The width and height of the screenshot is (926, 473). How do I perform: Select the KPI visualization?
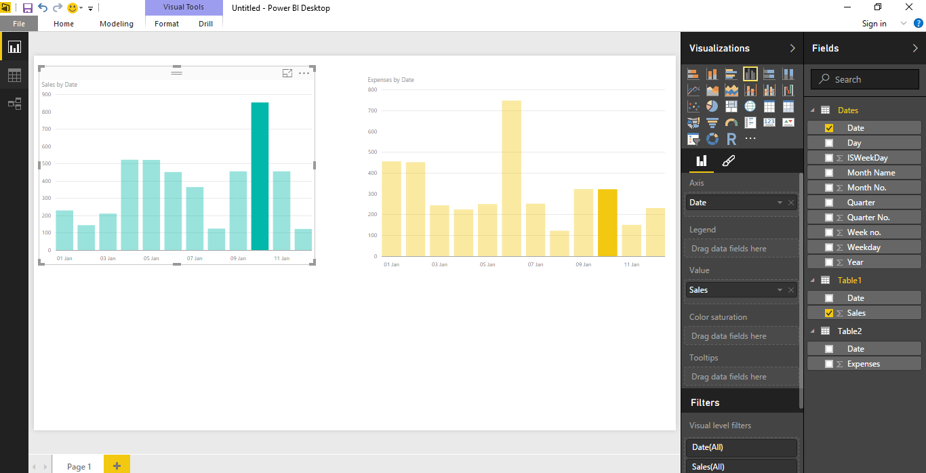point(788,123)
